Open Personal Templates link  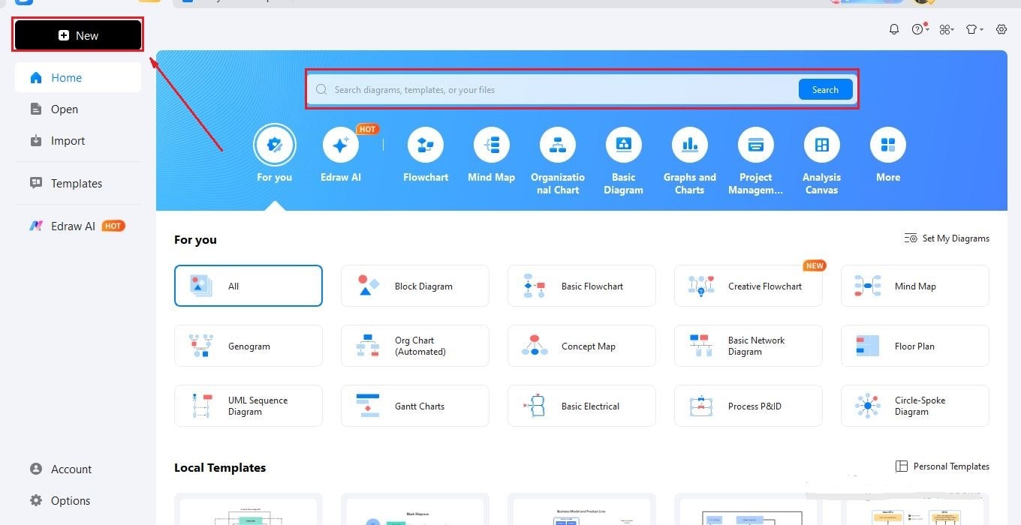(942, 466)
